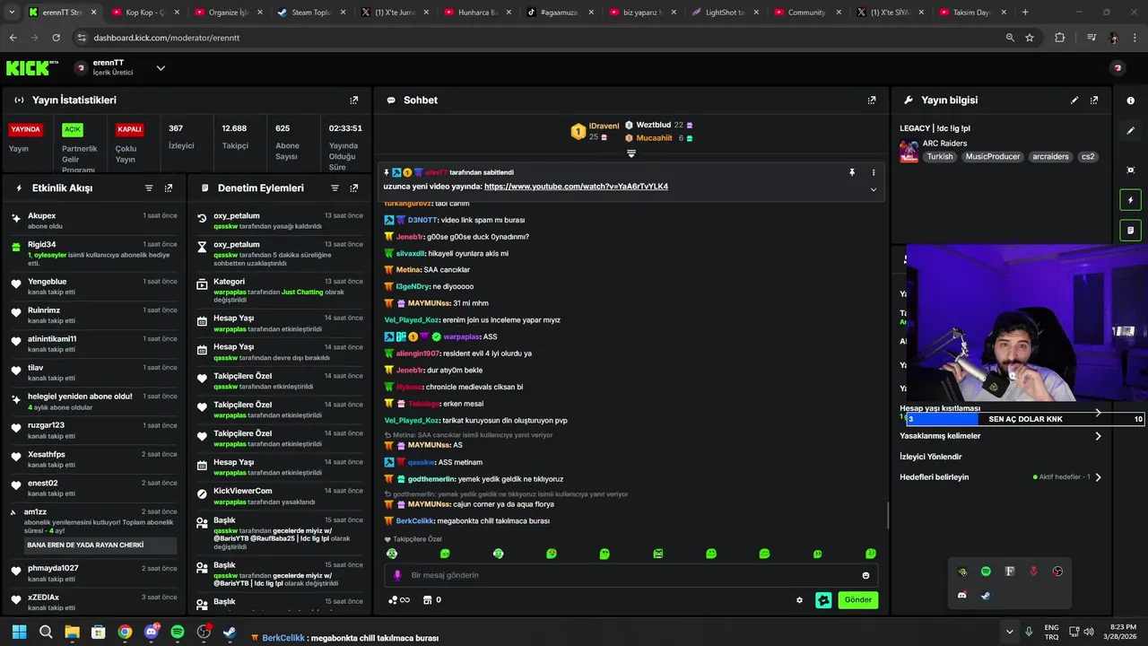Viewport: 1148px width, 646px height.
Task: Open the NVIDIA icon in tray popup
Action: pos(962,572)
